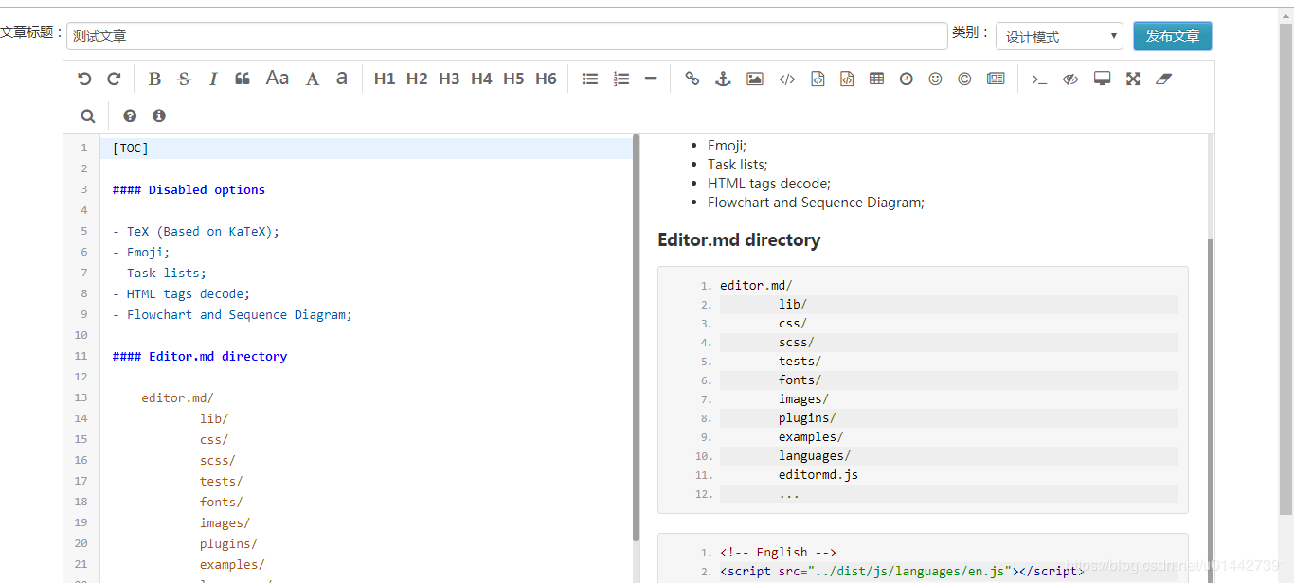This screenshot has height=583, width=1294.
Task: Click the '#### Disabled options' source line
Action: (x=189, y=189)
